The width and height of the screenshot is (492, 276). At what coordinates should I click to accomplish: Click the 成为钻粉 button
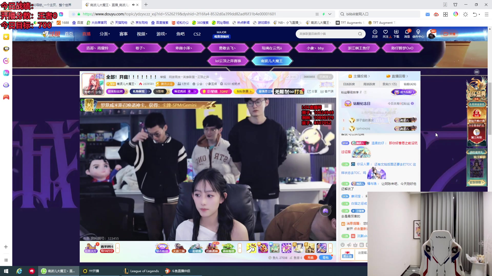pos(404,92)
